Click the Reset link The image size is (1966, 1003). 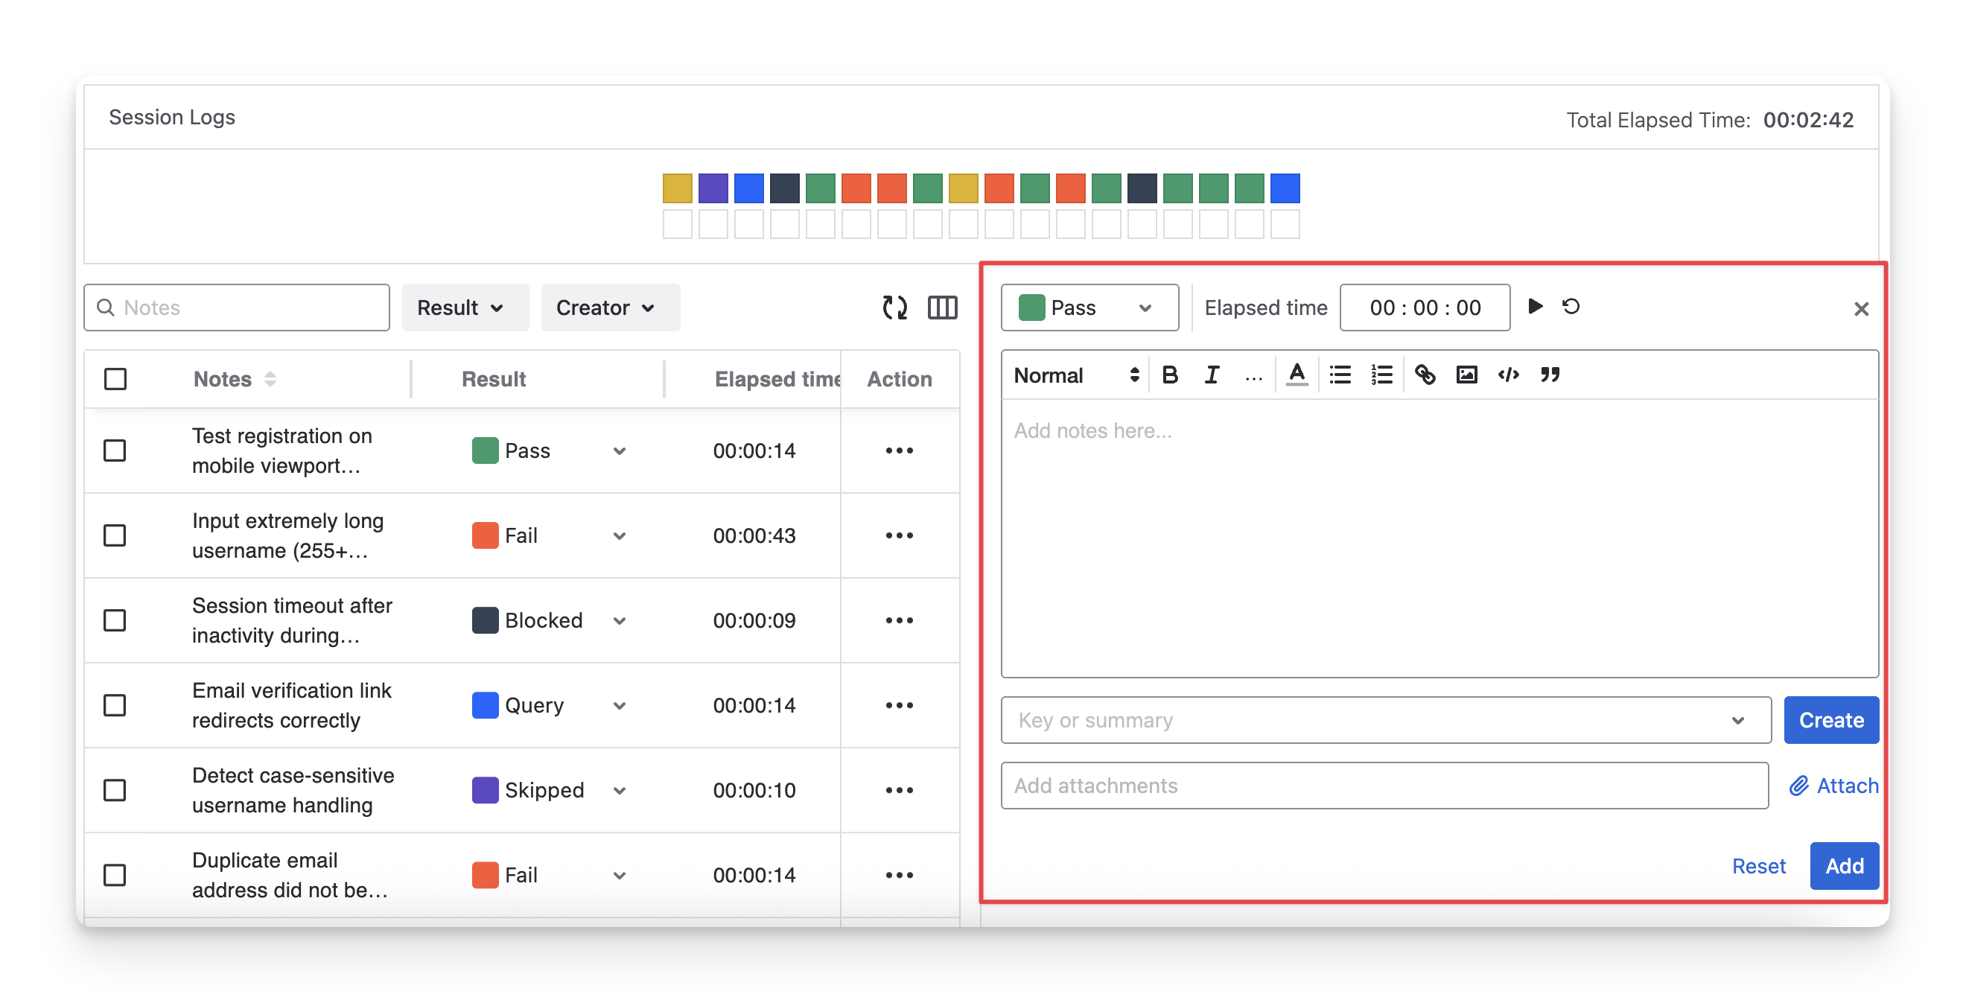[1758, 867]
